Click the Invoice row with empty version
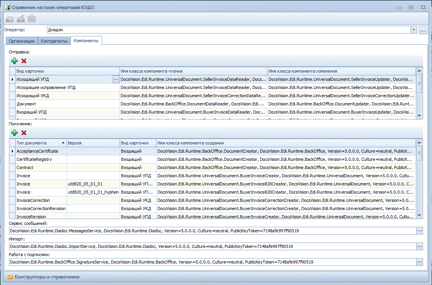432x285 pixels. (212, 176)
